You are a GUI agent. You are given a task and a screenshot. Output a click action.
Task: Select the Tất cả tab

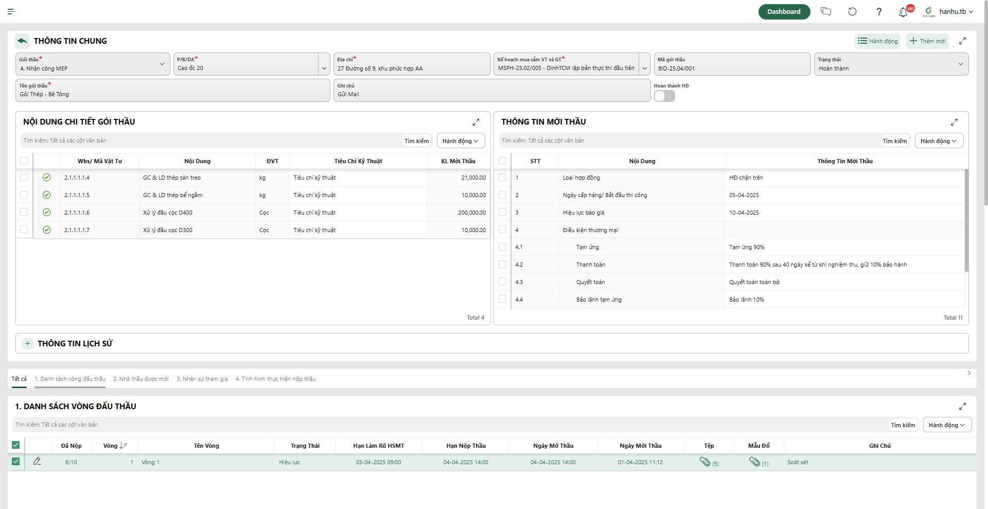(x=19, y=379)
